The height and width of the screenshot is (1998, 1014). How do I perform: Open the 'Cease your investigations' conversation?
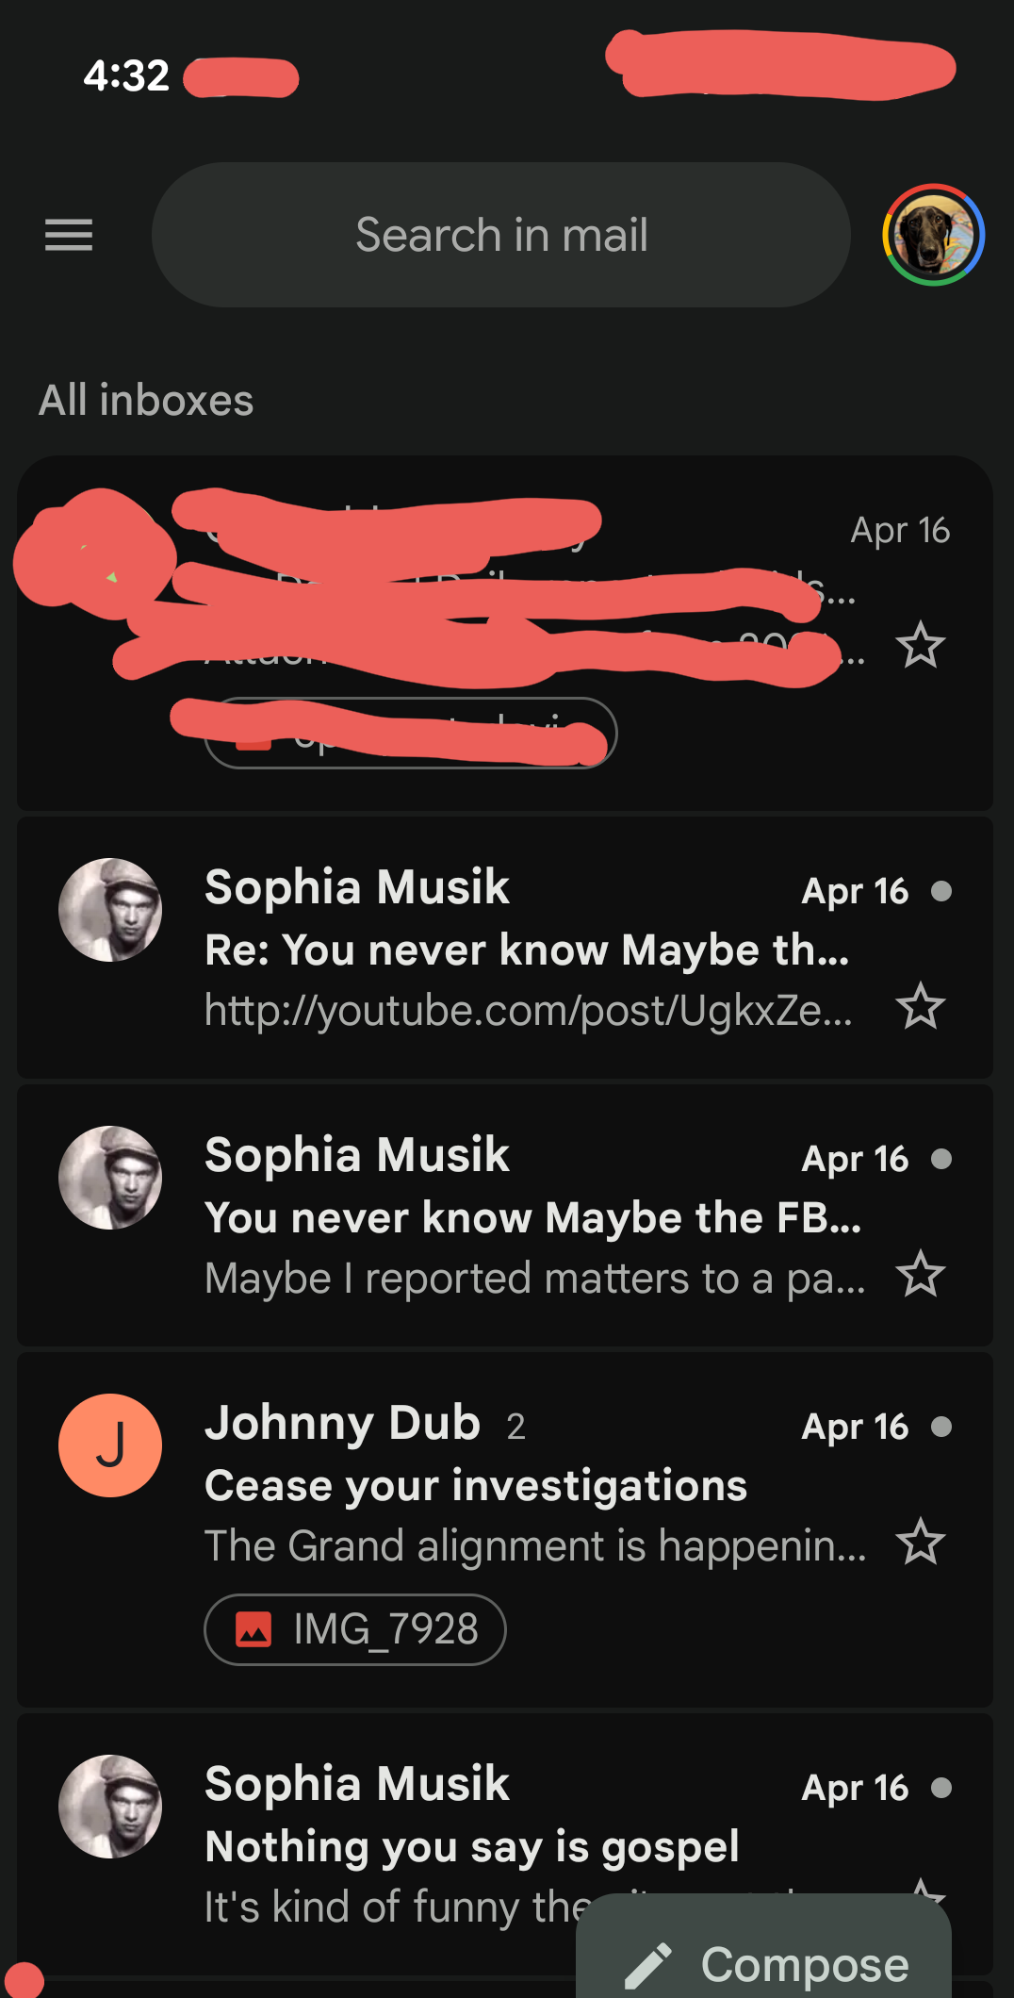coord(476,1485)
